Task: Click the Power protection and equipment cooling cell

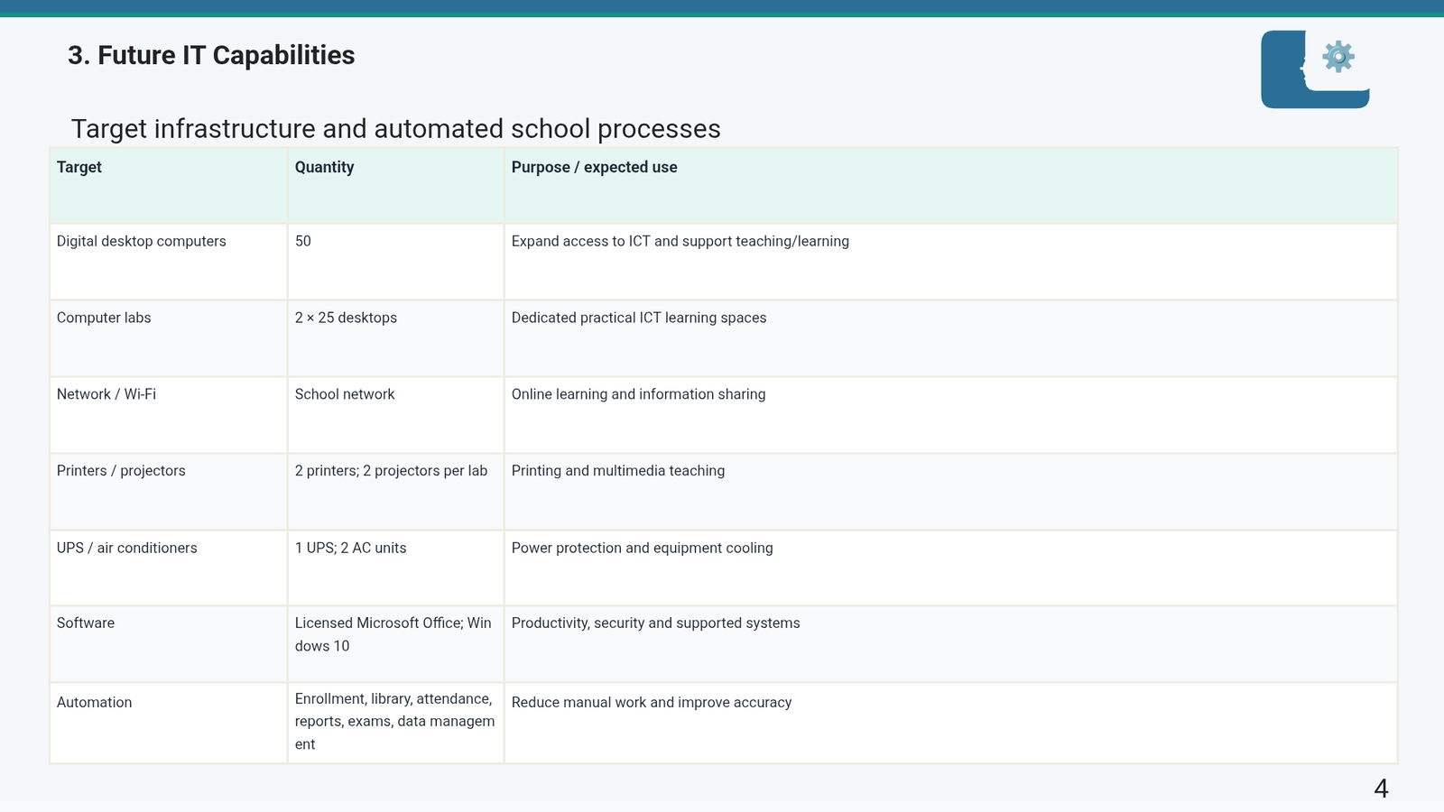Action: [x=950, y=568]
